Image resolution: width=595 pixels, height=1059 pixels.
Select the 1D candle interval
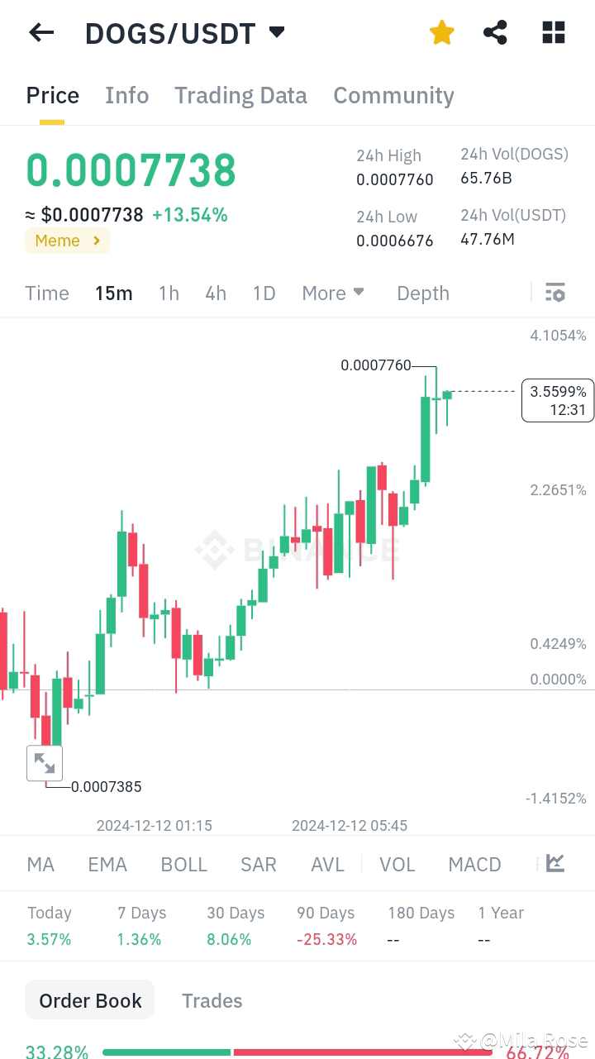[x=264, y=293]
